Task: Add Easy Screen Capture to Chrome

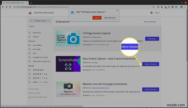Action: (x=151, y=64)
